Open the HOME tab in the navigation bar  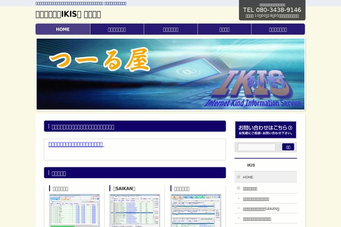pos(63,30)
